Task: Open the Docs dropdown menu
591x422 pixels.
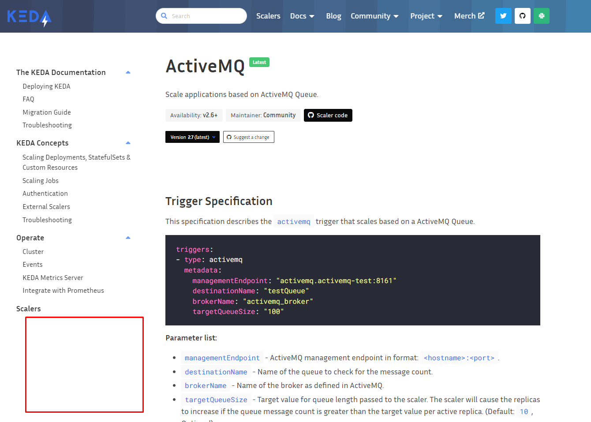Action: pyautogui.click(x=302, y=16)
